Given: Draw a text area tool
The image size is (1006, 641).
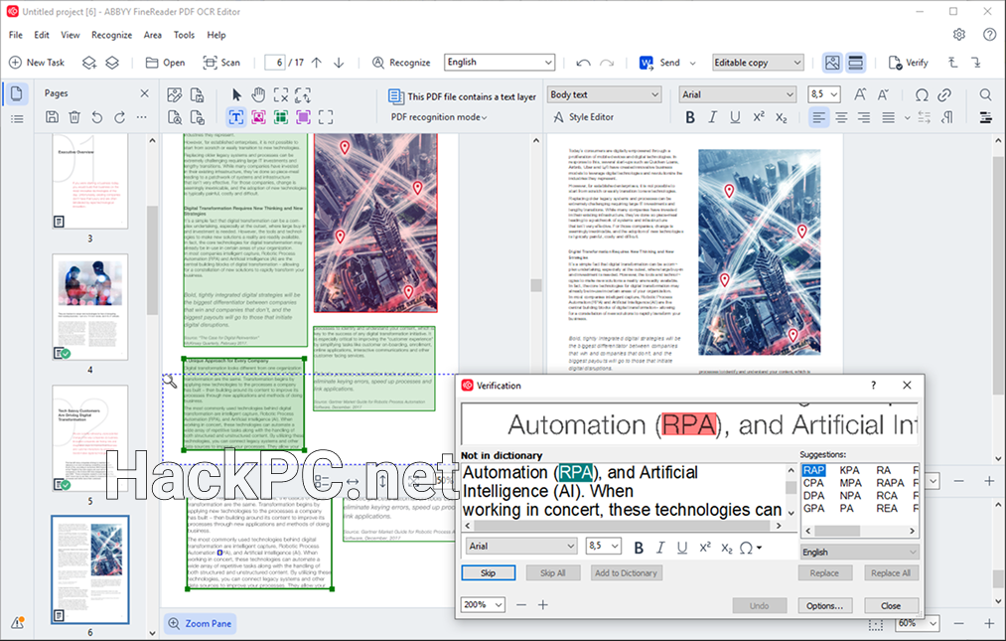Looking at the screenshot, I should point(236,117).
